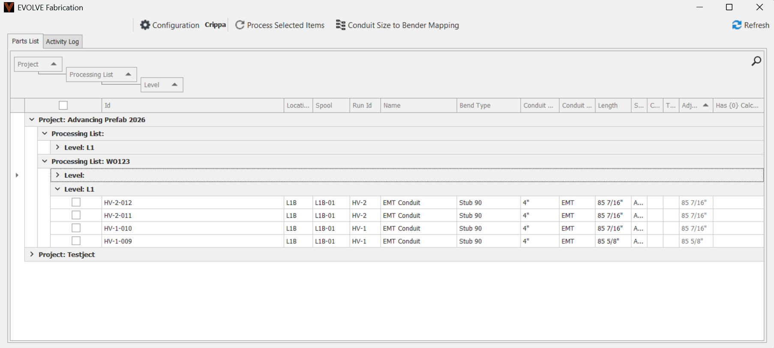Switch to the Activity Log tab
The height and width of the screenshot is (348, 774).
(62, 42)
